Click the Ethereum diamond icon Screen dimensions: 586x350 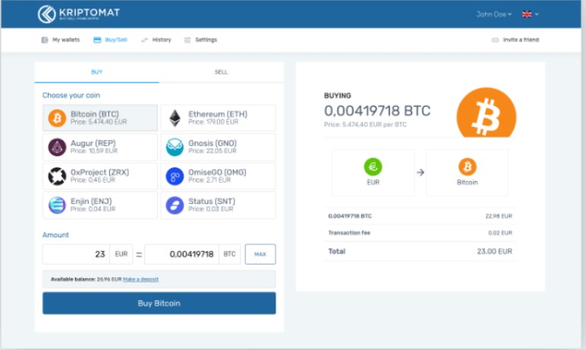point(175,118)
